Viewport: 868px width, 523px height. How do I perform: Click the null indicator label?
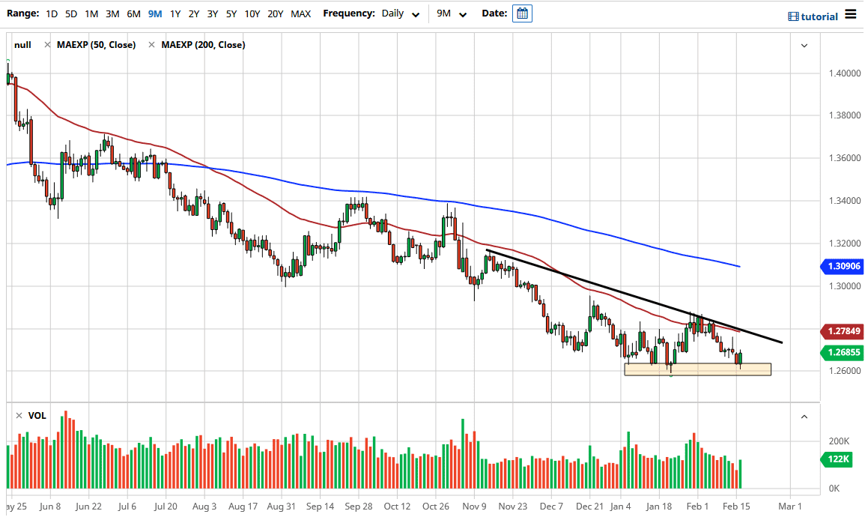pos(22,44)
